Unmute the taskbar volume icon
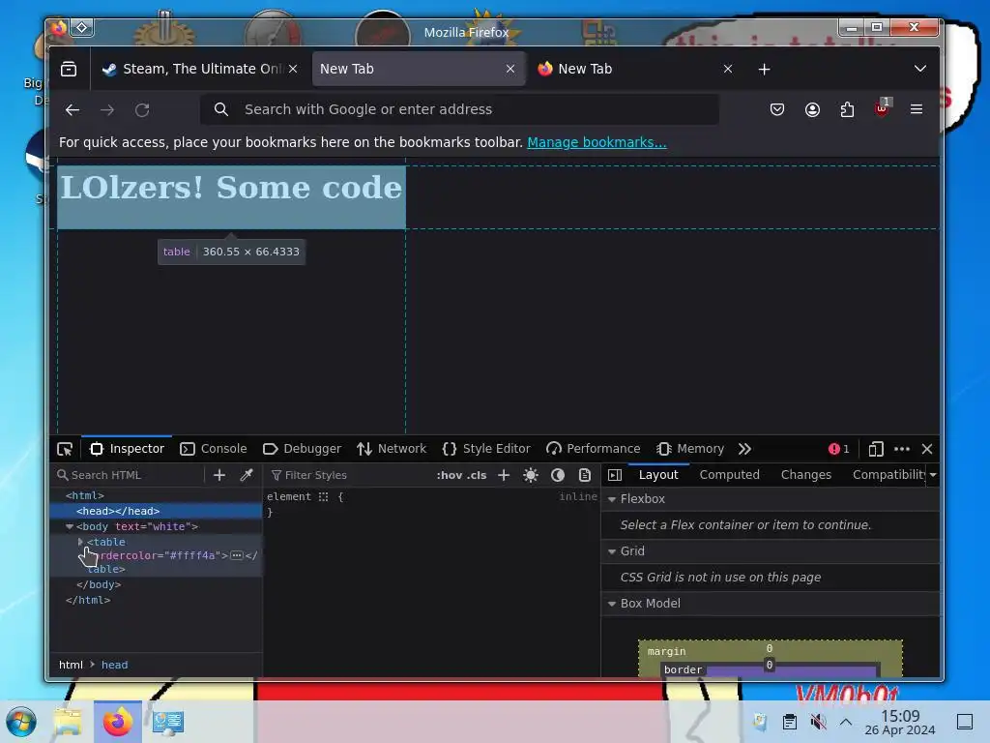The image size is (990, 743). (x=818, y=722)
